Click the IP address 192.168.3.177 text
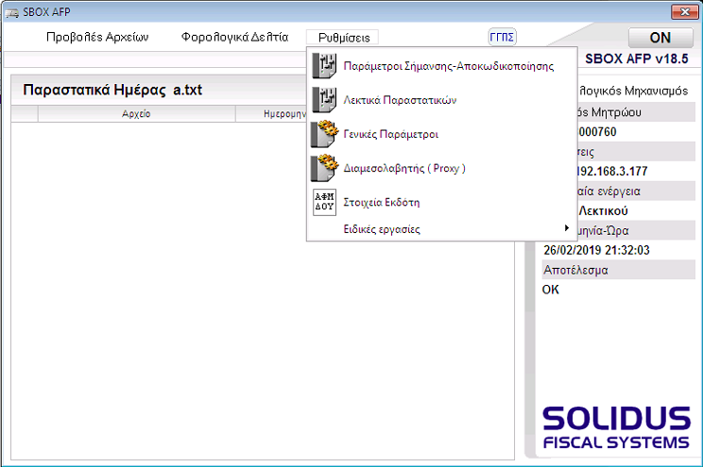 point(612,171)
